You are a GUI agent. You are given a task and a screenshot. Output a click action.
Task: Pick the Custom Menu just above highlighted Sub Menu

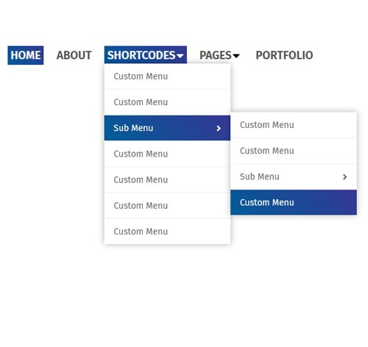click(167, 102)
